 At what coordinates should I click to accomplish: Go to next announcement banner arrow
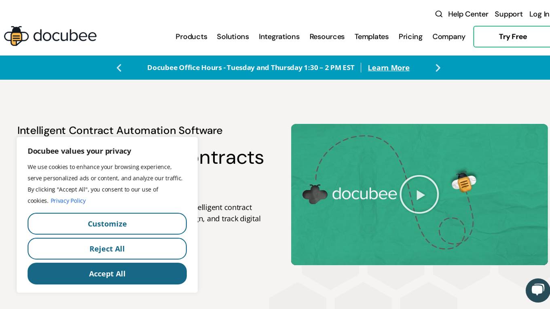(438, 68)
